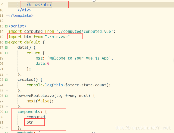The image size is (174, 133).
Task: Collapse the created() function fold marker
Action: (x=6, y=80)
